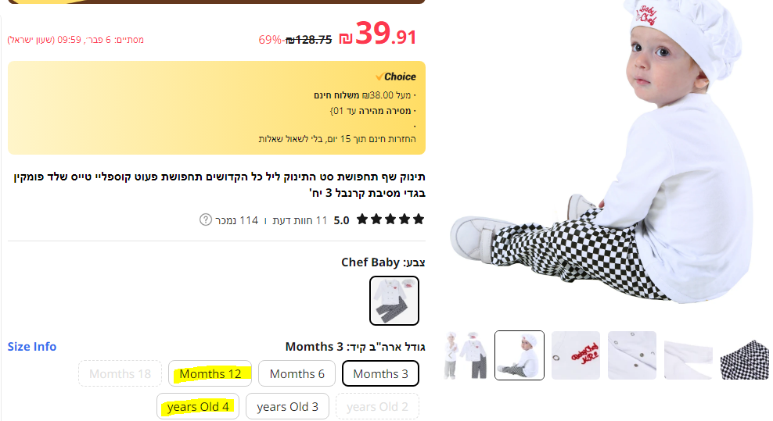The image size is (773, 421).
Task: View the two-outfit thumbnail image
Action: [463, 355]
